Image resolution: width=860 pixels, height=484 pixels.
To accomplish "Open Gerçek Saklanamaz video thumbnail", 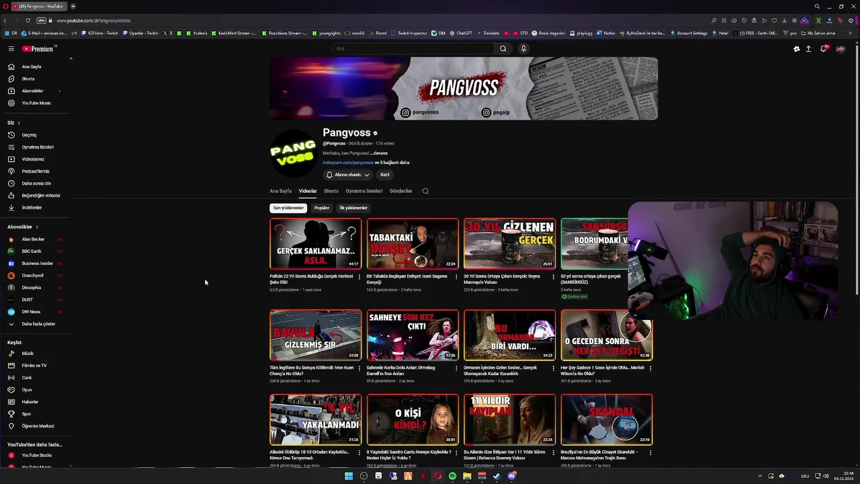I will [316, 243].
